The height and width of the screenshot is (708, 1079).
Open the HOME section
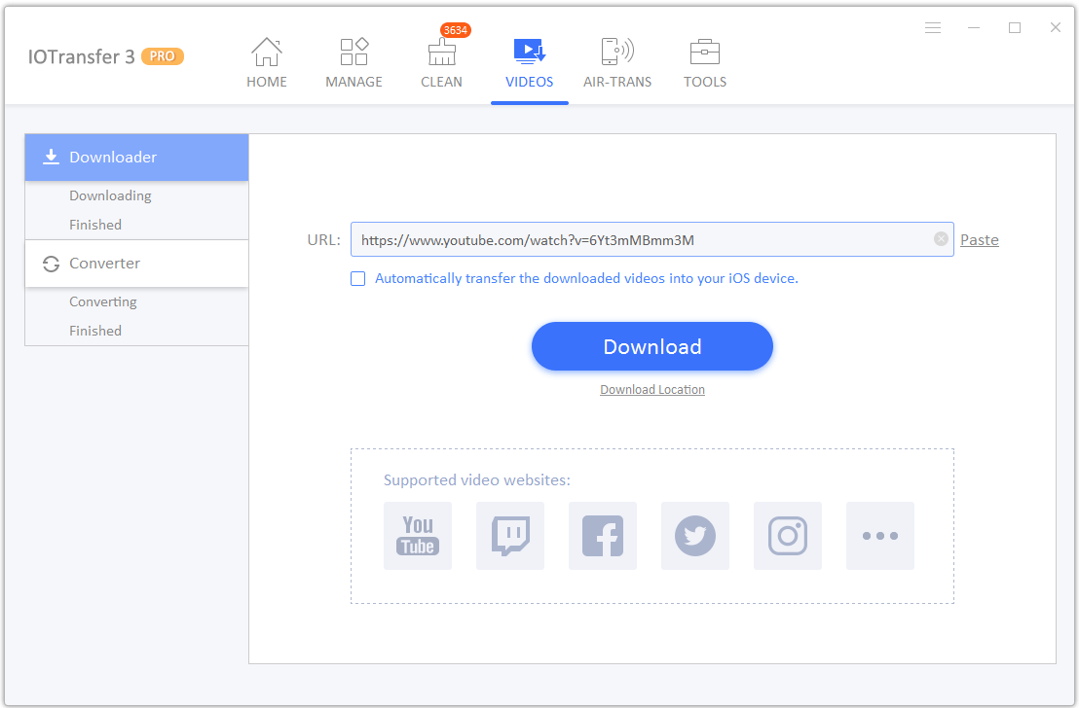[267, 60]
